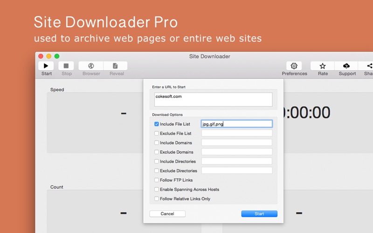Click the Include Domains text field
The width and height of the screenshot is (373, 233).
point(237,143)
